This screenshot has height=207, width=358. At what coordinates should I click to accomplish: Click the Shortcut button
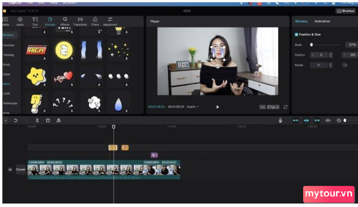point(345,11)
